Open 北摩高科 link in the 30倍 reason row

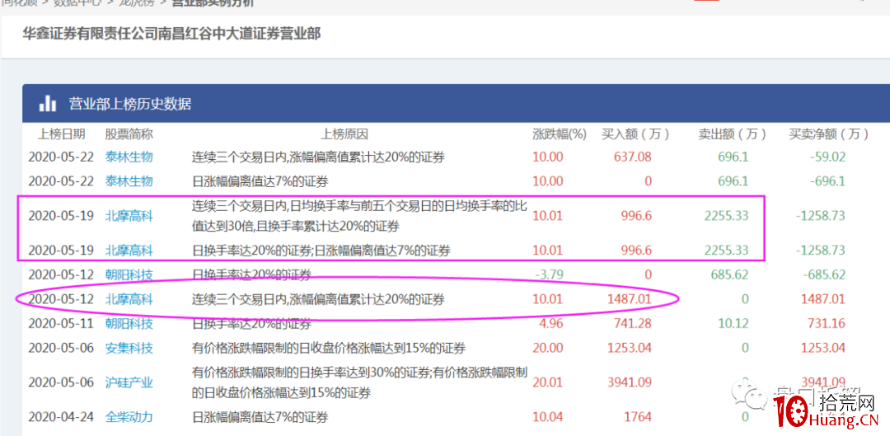click(x=129, y=216)
